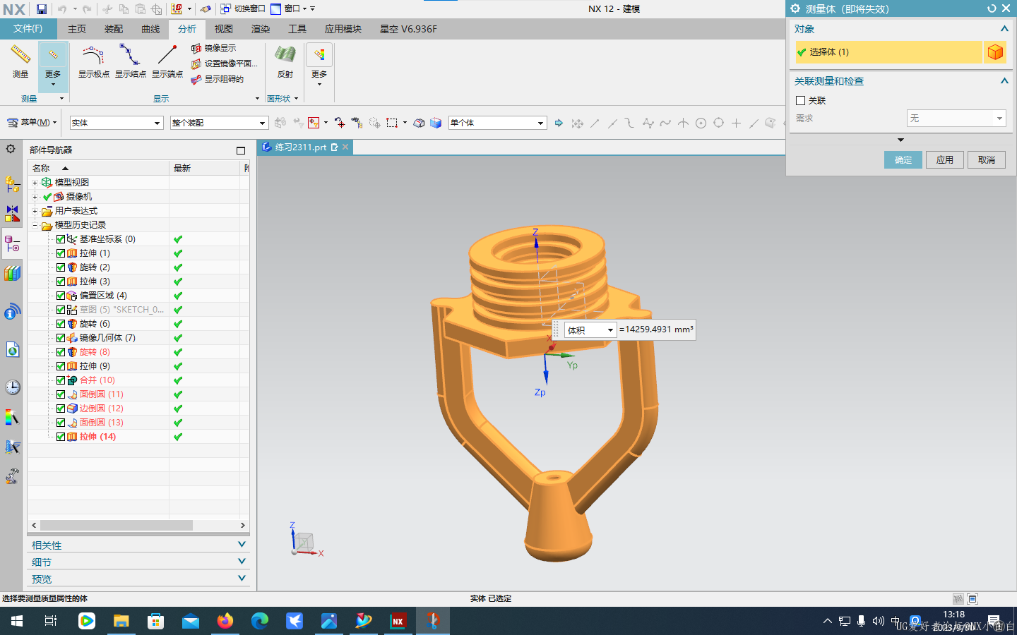
Task: Toggle the 关联 associative checkbox
Action: click(x=800, y=101)
